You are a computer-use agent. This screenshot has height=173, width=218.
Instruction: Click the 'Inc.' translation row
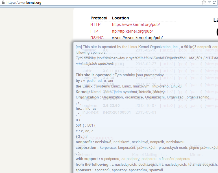[x=86, y=109]
